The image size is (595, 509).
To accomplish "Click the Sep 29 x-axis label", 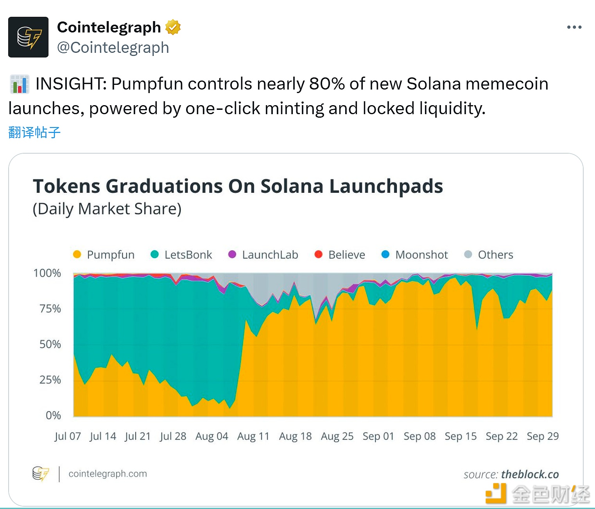I will point(543,436).
